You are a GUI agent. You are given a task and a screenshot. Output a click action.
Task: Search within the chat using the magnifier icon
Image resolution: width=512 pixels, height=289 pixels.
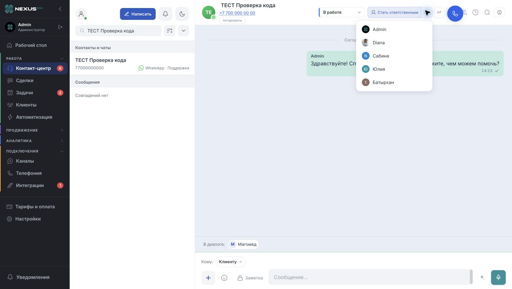point(487,13)
